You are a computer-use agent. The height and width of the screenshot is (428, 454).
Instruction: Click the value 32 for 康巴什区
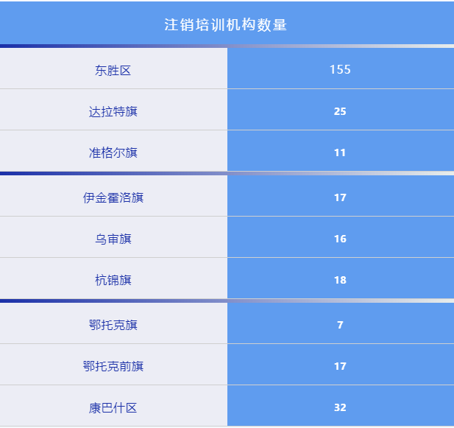(x=340, y=408)
